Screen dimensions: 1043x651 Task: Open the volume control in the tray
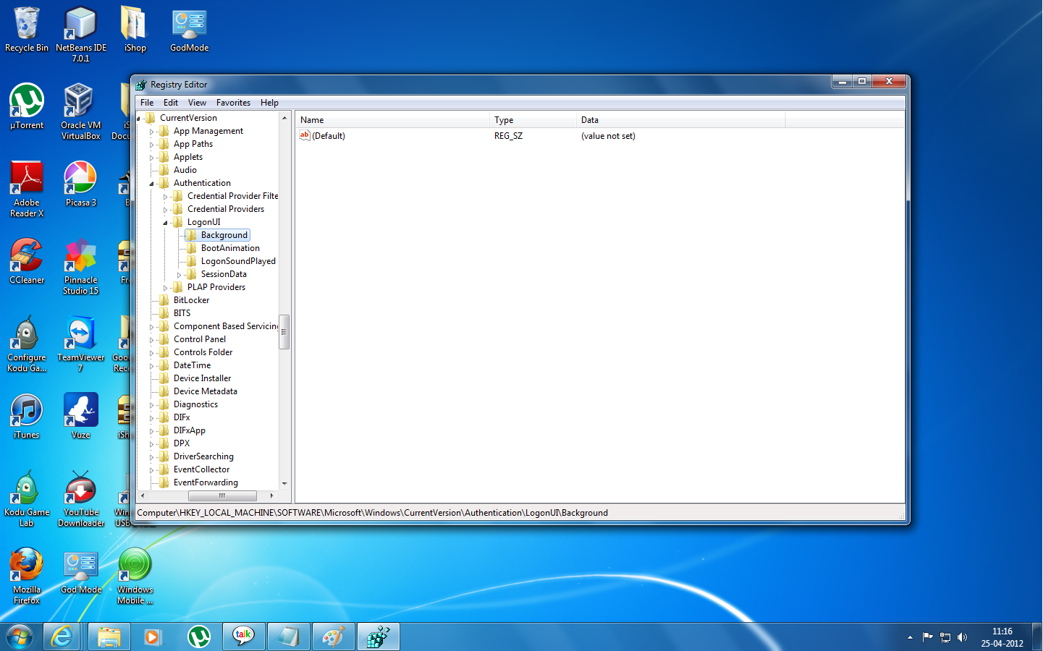point(963,637)
